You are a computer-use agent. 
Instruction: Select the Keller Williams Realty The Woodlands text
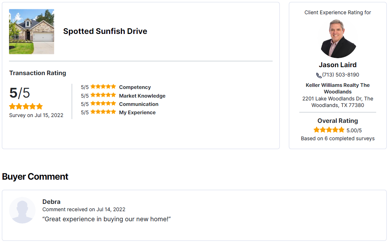[338, 89]
